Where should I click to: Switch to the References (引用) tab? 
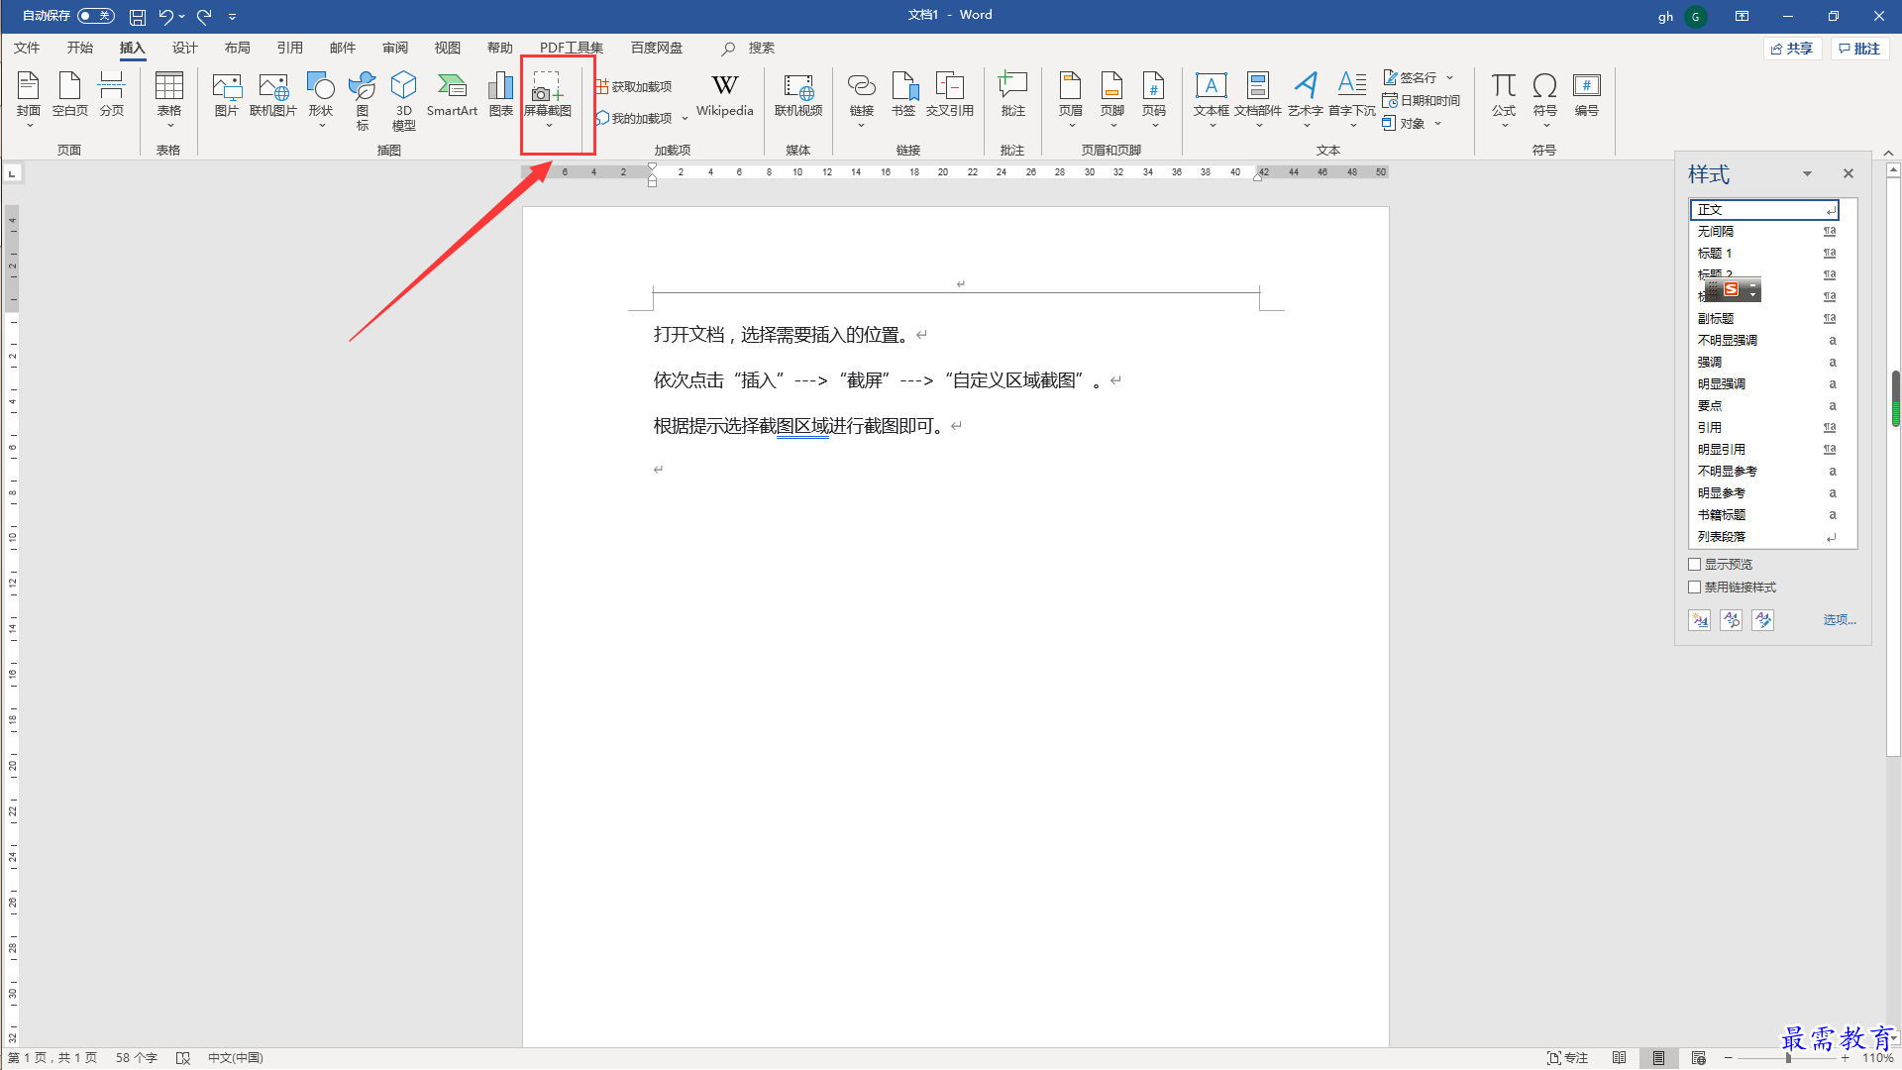[x=289, y=48]
